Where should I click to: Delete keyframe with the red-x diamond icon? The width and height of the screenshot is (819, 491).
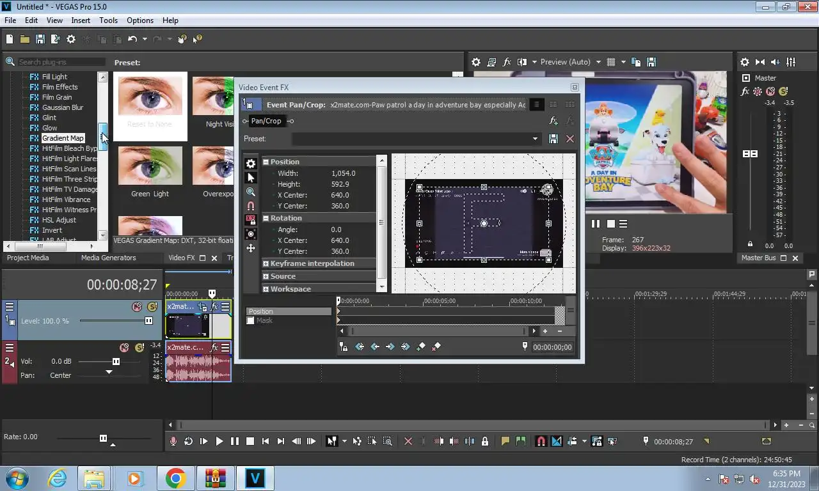pos(436,347)
